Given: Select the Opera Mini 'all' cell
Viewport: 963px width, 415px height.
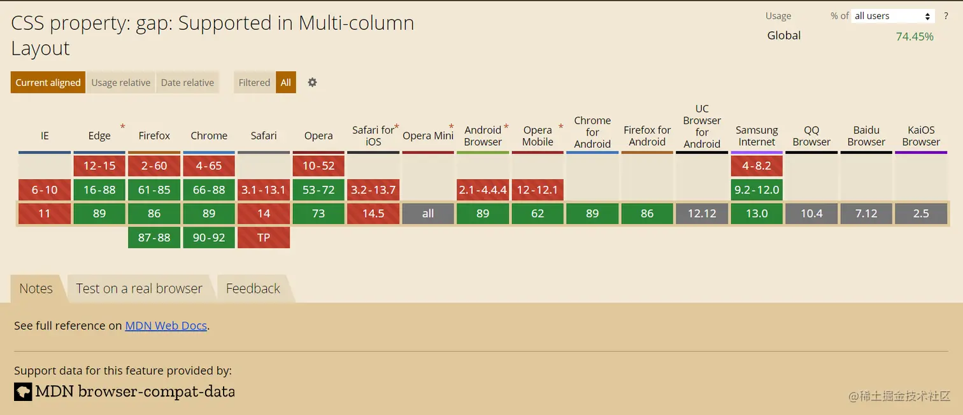Looking at the screenshot, I should point(428,214).
